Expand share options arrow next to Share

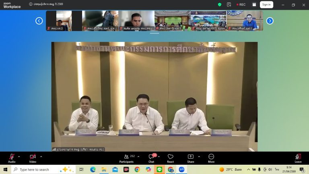pos(199,156)
